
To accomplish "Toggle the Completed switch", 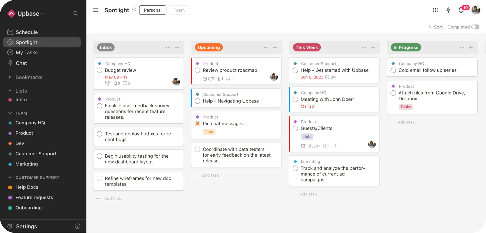I will [x=475, y=27].
